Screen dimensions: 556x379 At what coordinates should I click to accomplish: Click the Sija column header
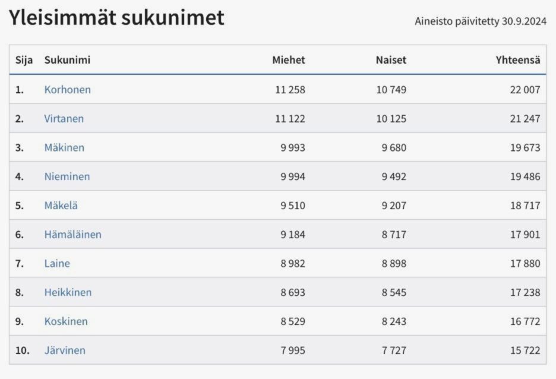pyautogui.click(x=24, y=60)
